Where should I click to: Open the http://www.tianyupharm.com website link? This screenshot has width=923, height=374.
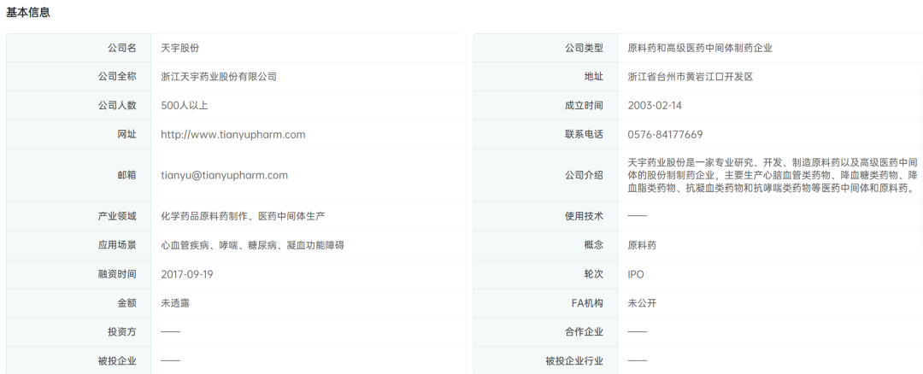(x=233, y=135)
